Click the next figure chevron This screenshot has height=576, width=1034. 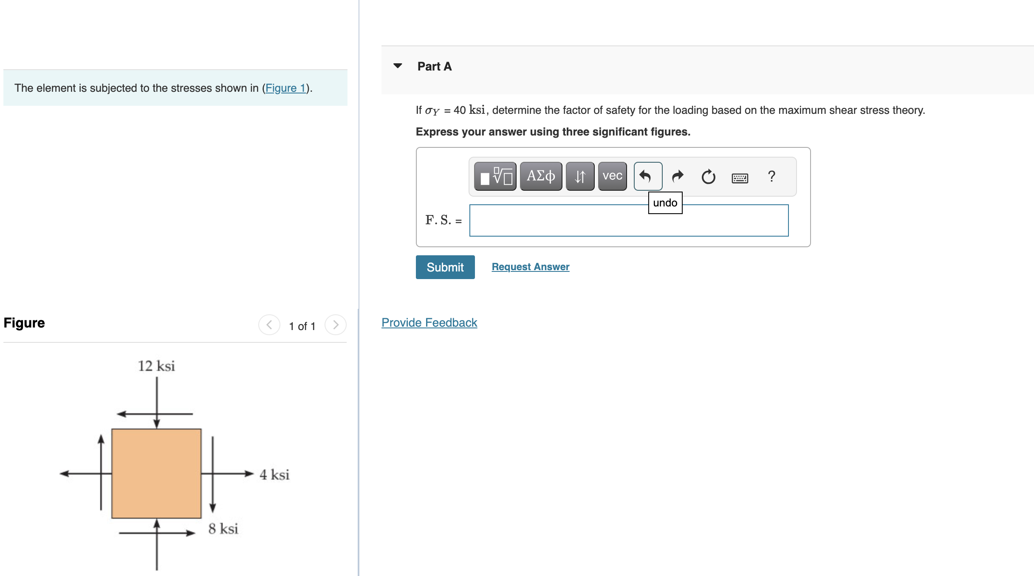(335, 325)
